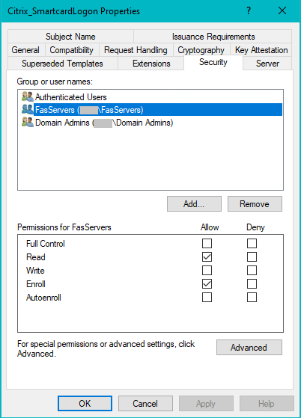Go to the Cryptography tab
Image resolution: width=301 pixels, height=418 pixels.
(201, 50)
